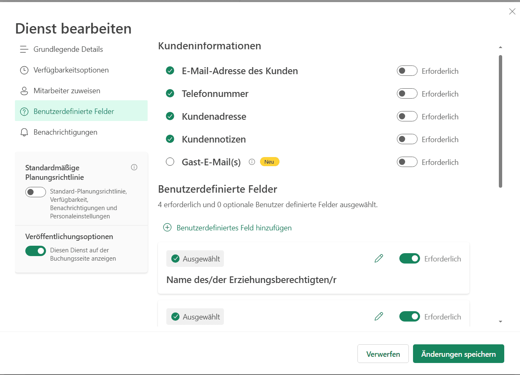Select Benutzerdefinierte Felder in sidebar
This screenshot has height=375, width=520.
pos(74,111)
